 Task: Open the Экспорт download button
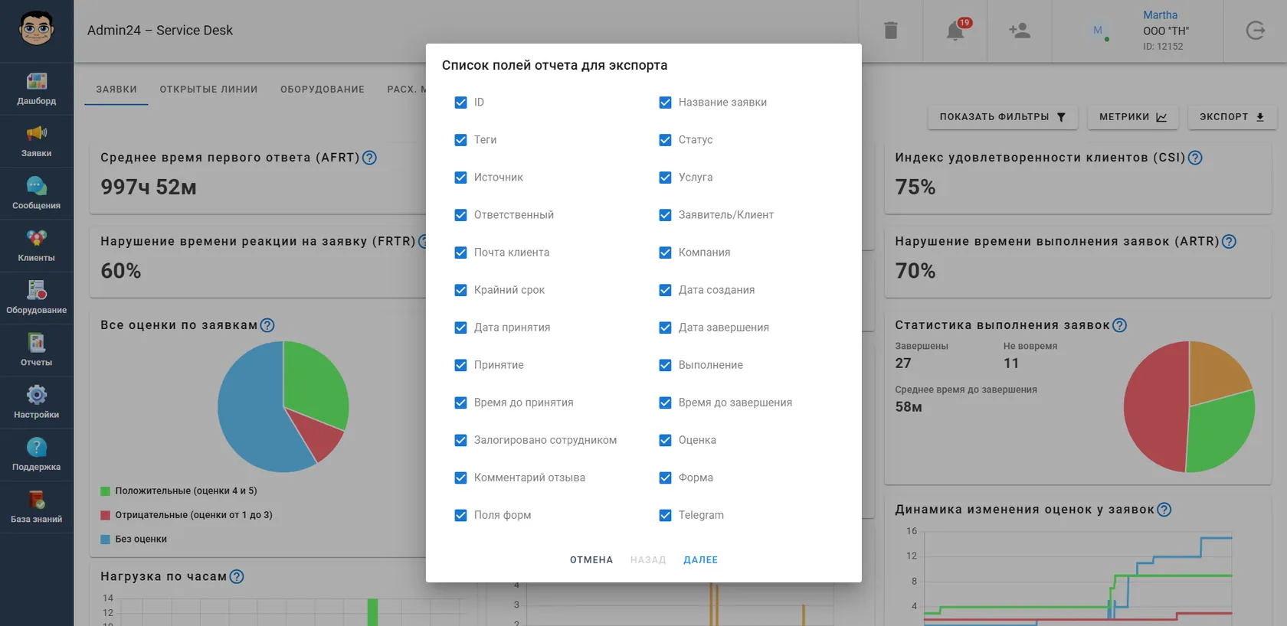[x=1233, y=117]
